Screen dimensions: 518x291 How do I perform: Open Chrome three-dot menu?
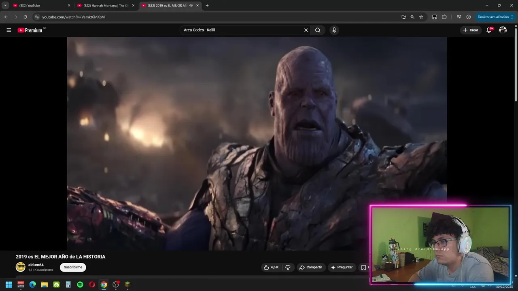512,17
